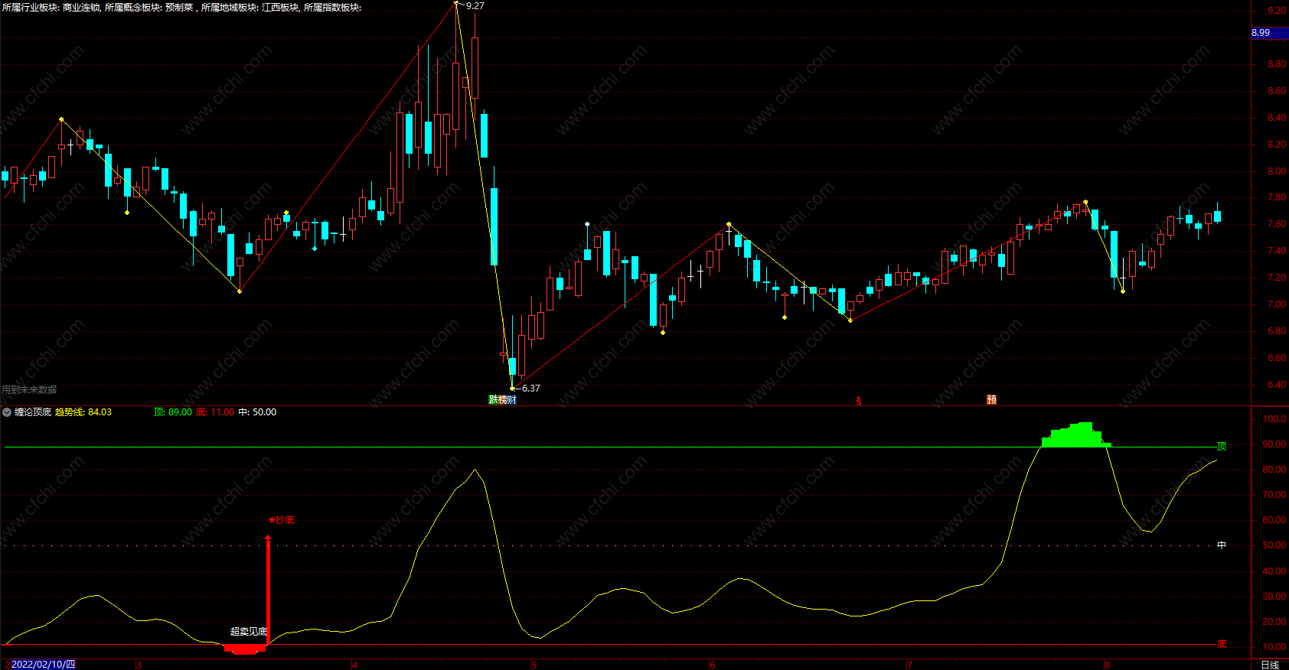Select the ★抄底 signal label
This screenshot has height=670, width=1289.
click(x=281, y=520)
